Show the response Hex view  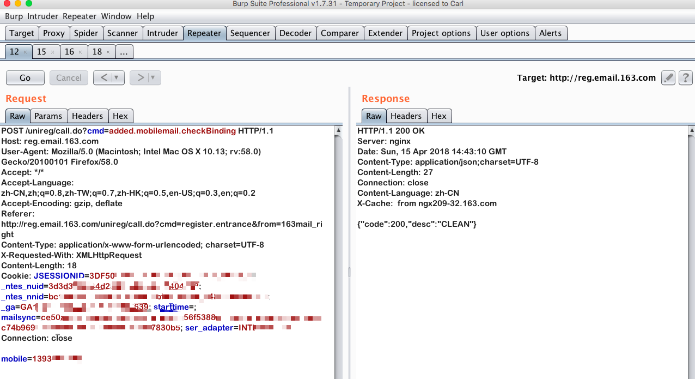point(439,116)
